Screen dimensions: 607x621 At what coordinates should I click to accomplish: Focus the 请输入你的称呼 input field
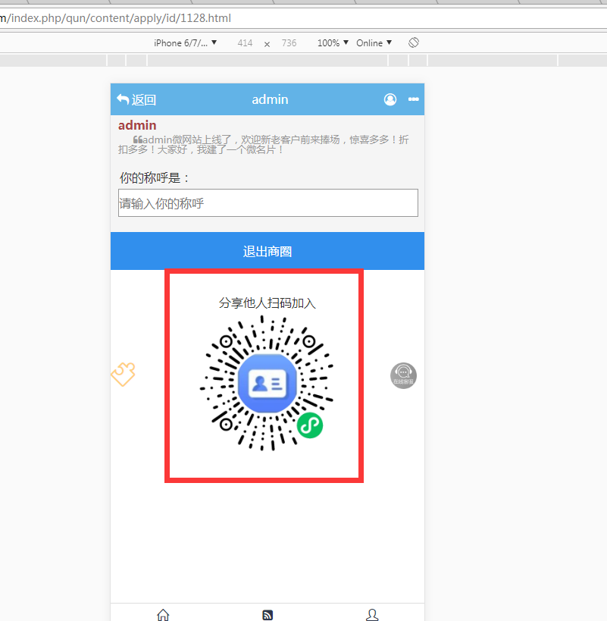(268, 203)
